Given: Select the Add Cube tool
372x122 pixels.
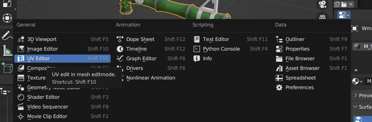Looking at the screenshot, I should click(7, 68).
